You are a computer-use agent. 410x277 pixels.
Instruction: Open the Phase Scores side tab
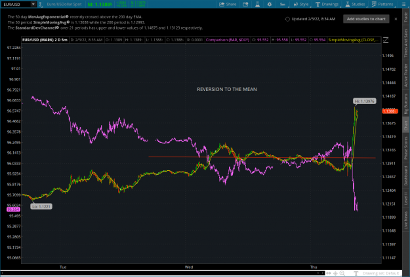pyautogui.click(x=406, y=148)
